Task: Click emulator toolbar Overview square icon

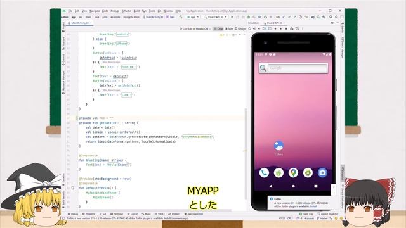Action: tap(286, 29)
